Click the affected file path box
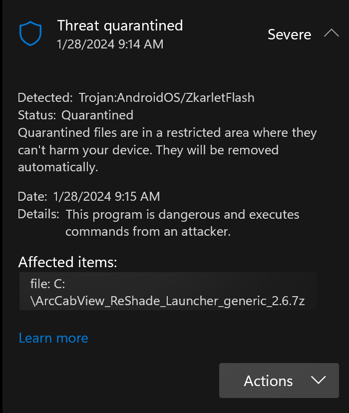This screenshot has height=413, width=349. point(168,291)
